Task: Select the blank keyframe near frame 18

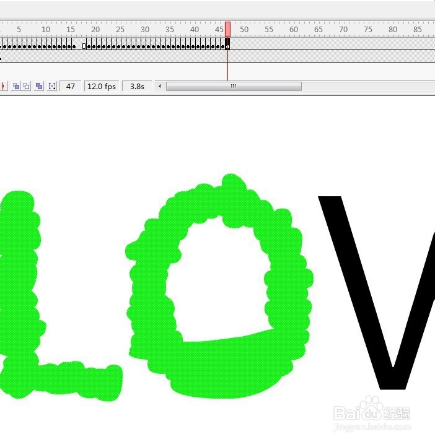Action: click(x=84, y=46)
